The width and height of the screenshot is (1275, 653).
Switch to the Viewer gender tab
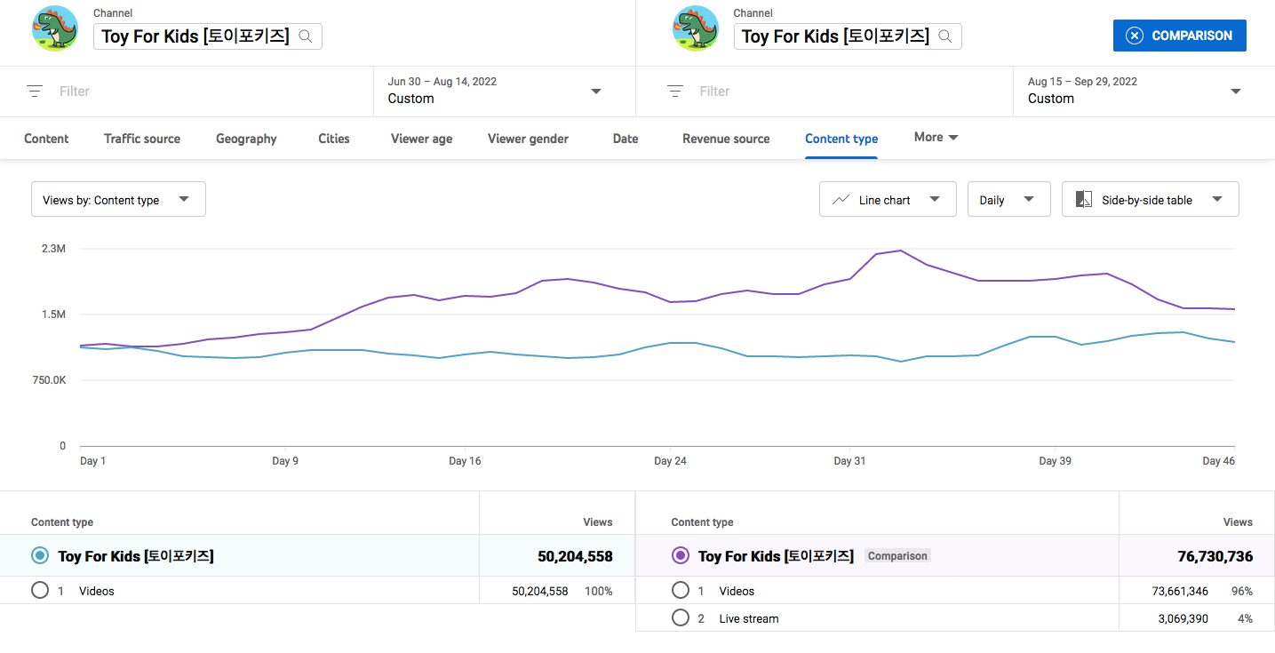coord(528,139)
